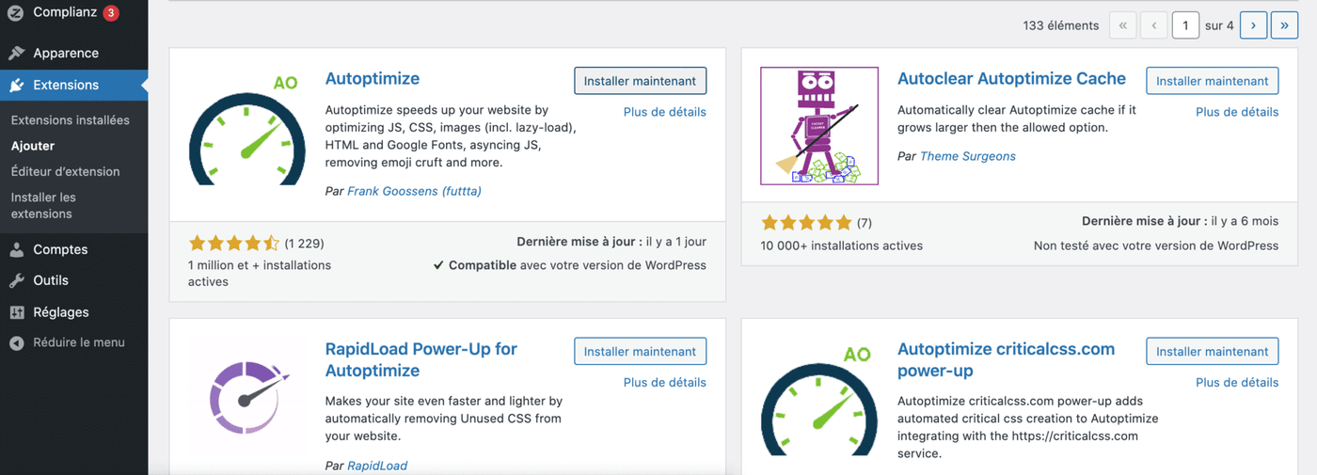Install Autoclear Autoptimize Cache plugin
This screenshot has width=1317, height=475.
point(1212,81)
